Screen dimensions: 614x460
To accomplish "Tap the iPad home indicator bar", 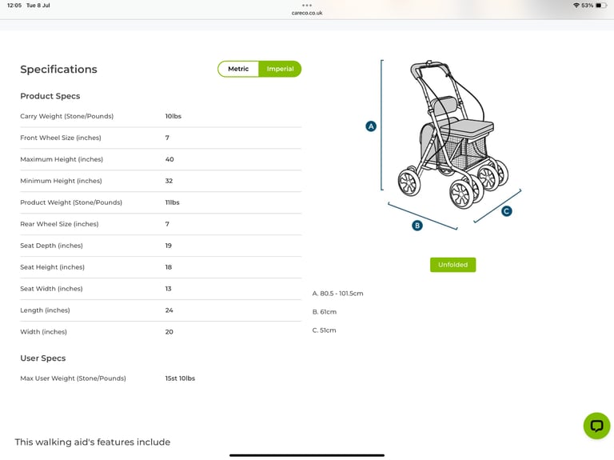I will coord(307,455).
